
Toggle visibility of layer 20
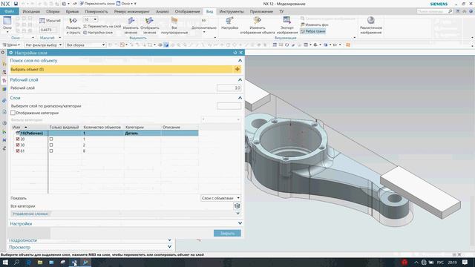18,139
